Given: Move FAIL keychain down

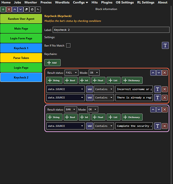Looking at the screenshot, I should 159,73.
